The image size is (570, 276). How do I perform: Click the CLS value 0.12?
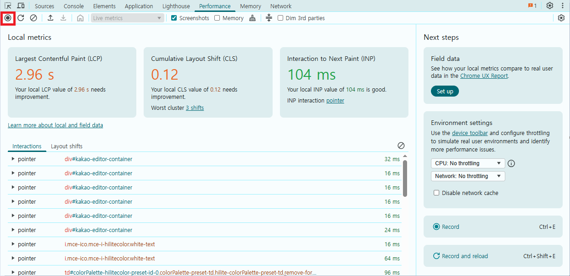click(165, 74)
